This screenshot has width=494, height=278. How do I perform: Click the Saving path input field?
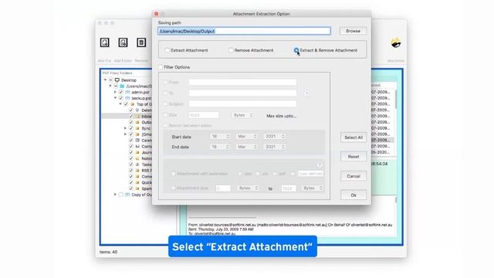[244, 31]
